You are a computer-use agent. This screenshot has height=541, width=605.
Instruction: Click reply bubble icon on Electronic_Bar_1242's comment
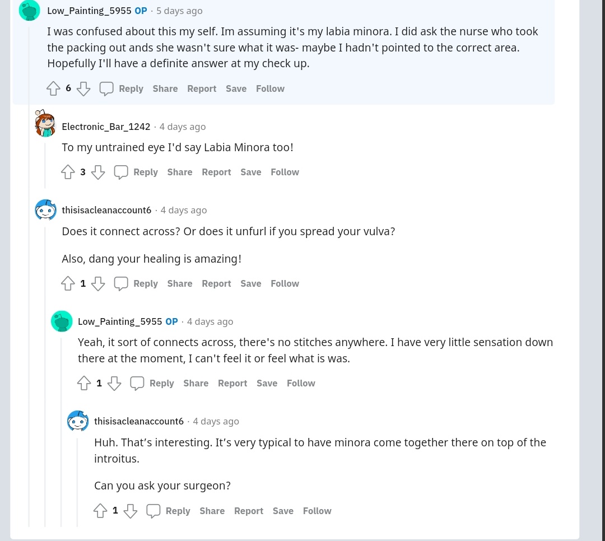pyautogui.click(x=121, y=172)
